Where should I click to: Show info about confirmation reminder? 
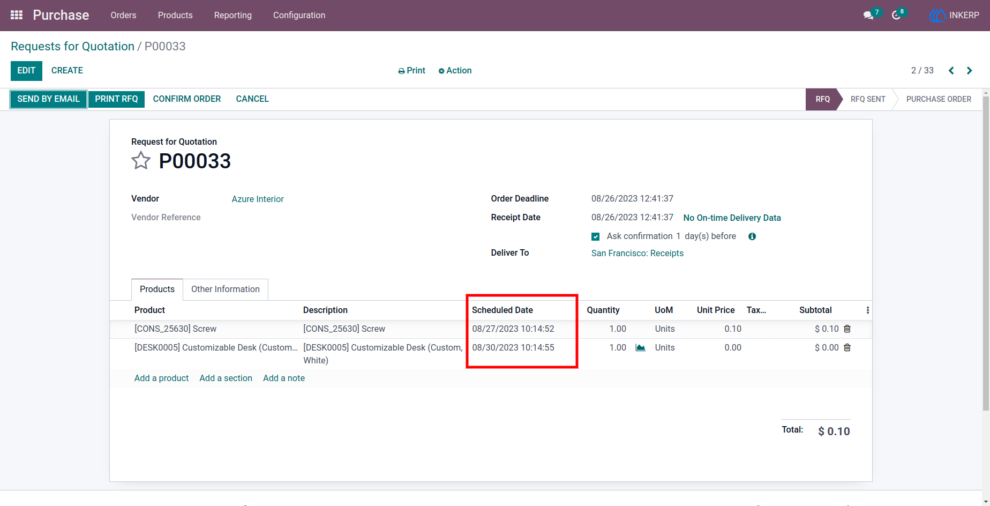tap(752, 236)
